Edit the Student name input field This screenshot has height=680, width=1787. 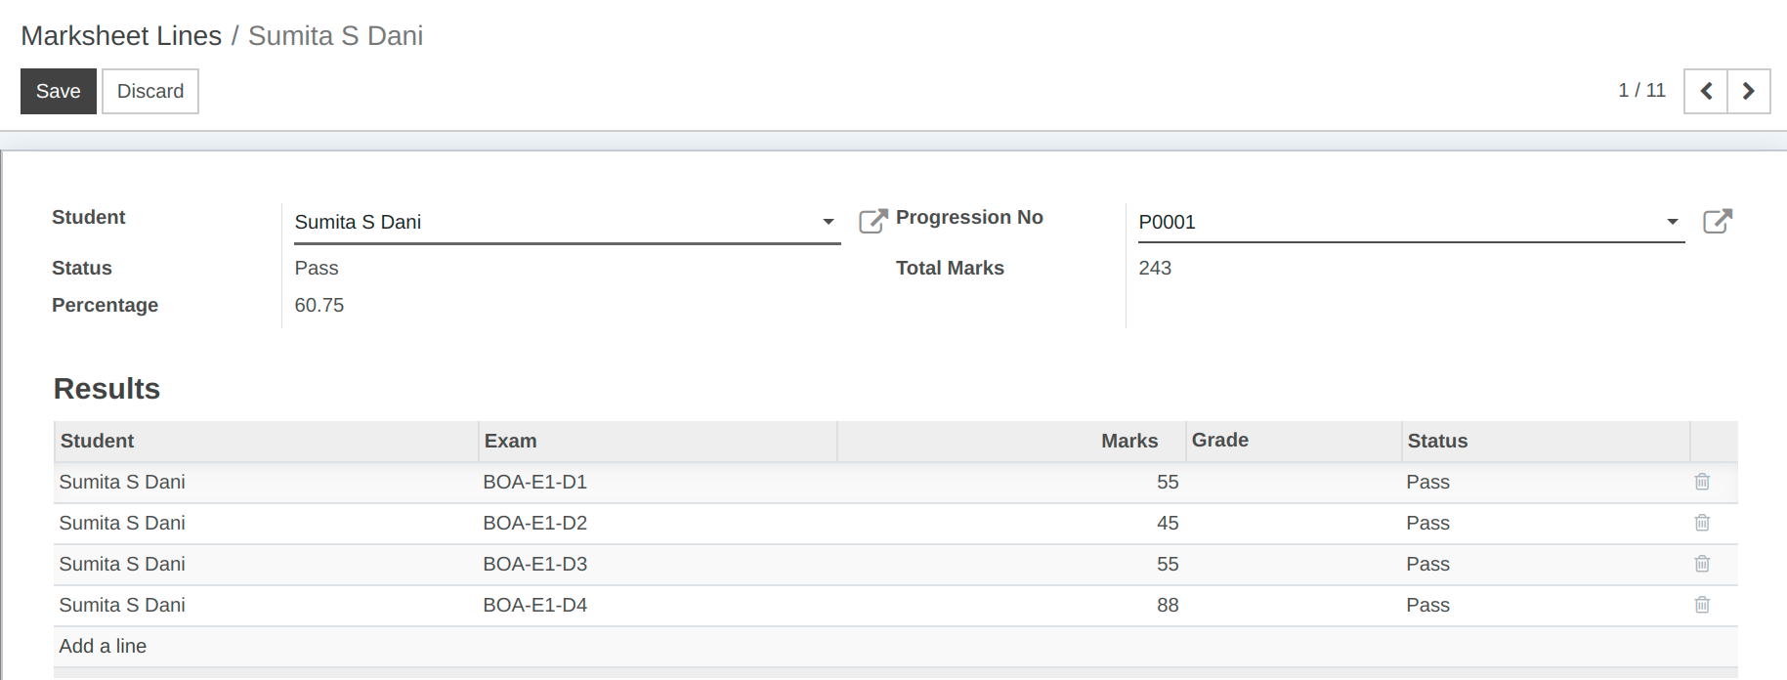click(555, 222)
